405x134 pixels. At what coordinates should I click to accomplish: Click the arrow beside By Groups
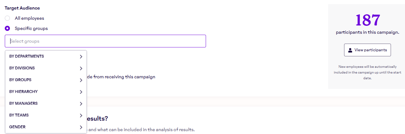81,80
